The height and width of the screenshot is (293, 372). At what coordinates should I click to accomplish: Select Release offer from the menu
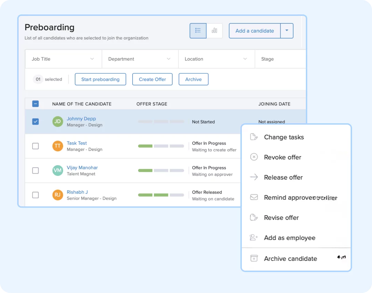296,177
